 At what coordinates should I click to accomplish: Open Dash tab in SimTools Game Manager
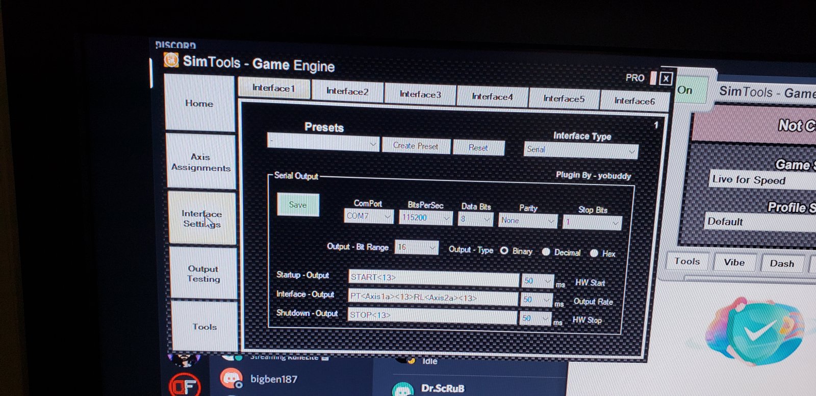tap(782, 263)
